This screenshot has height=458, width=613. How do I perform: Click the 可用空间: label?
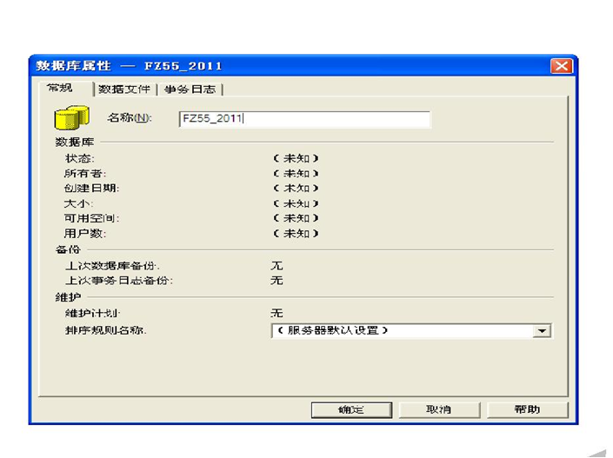click(x=92, y=218)
